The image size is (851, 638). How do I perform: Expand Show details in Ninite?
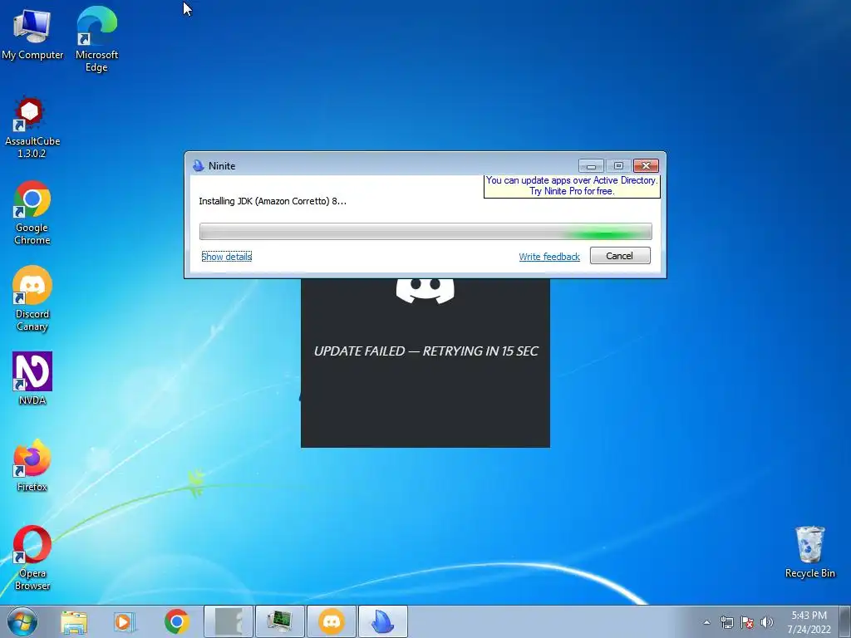click(226, 257)
